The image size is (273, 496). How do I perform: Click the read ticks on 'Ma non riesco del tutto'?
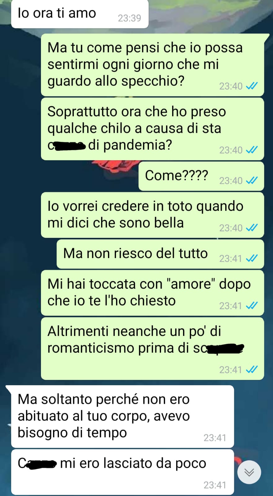pyautogui.click(x=252, y=258)
